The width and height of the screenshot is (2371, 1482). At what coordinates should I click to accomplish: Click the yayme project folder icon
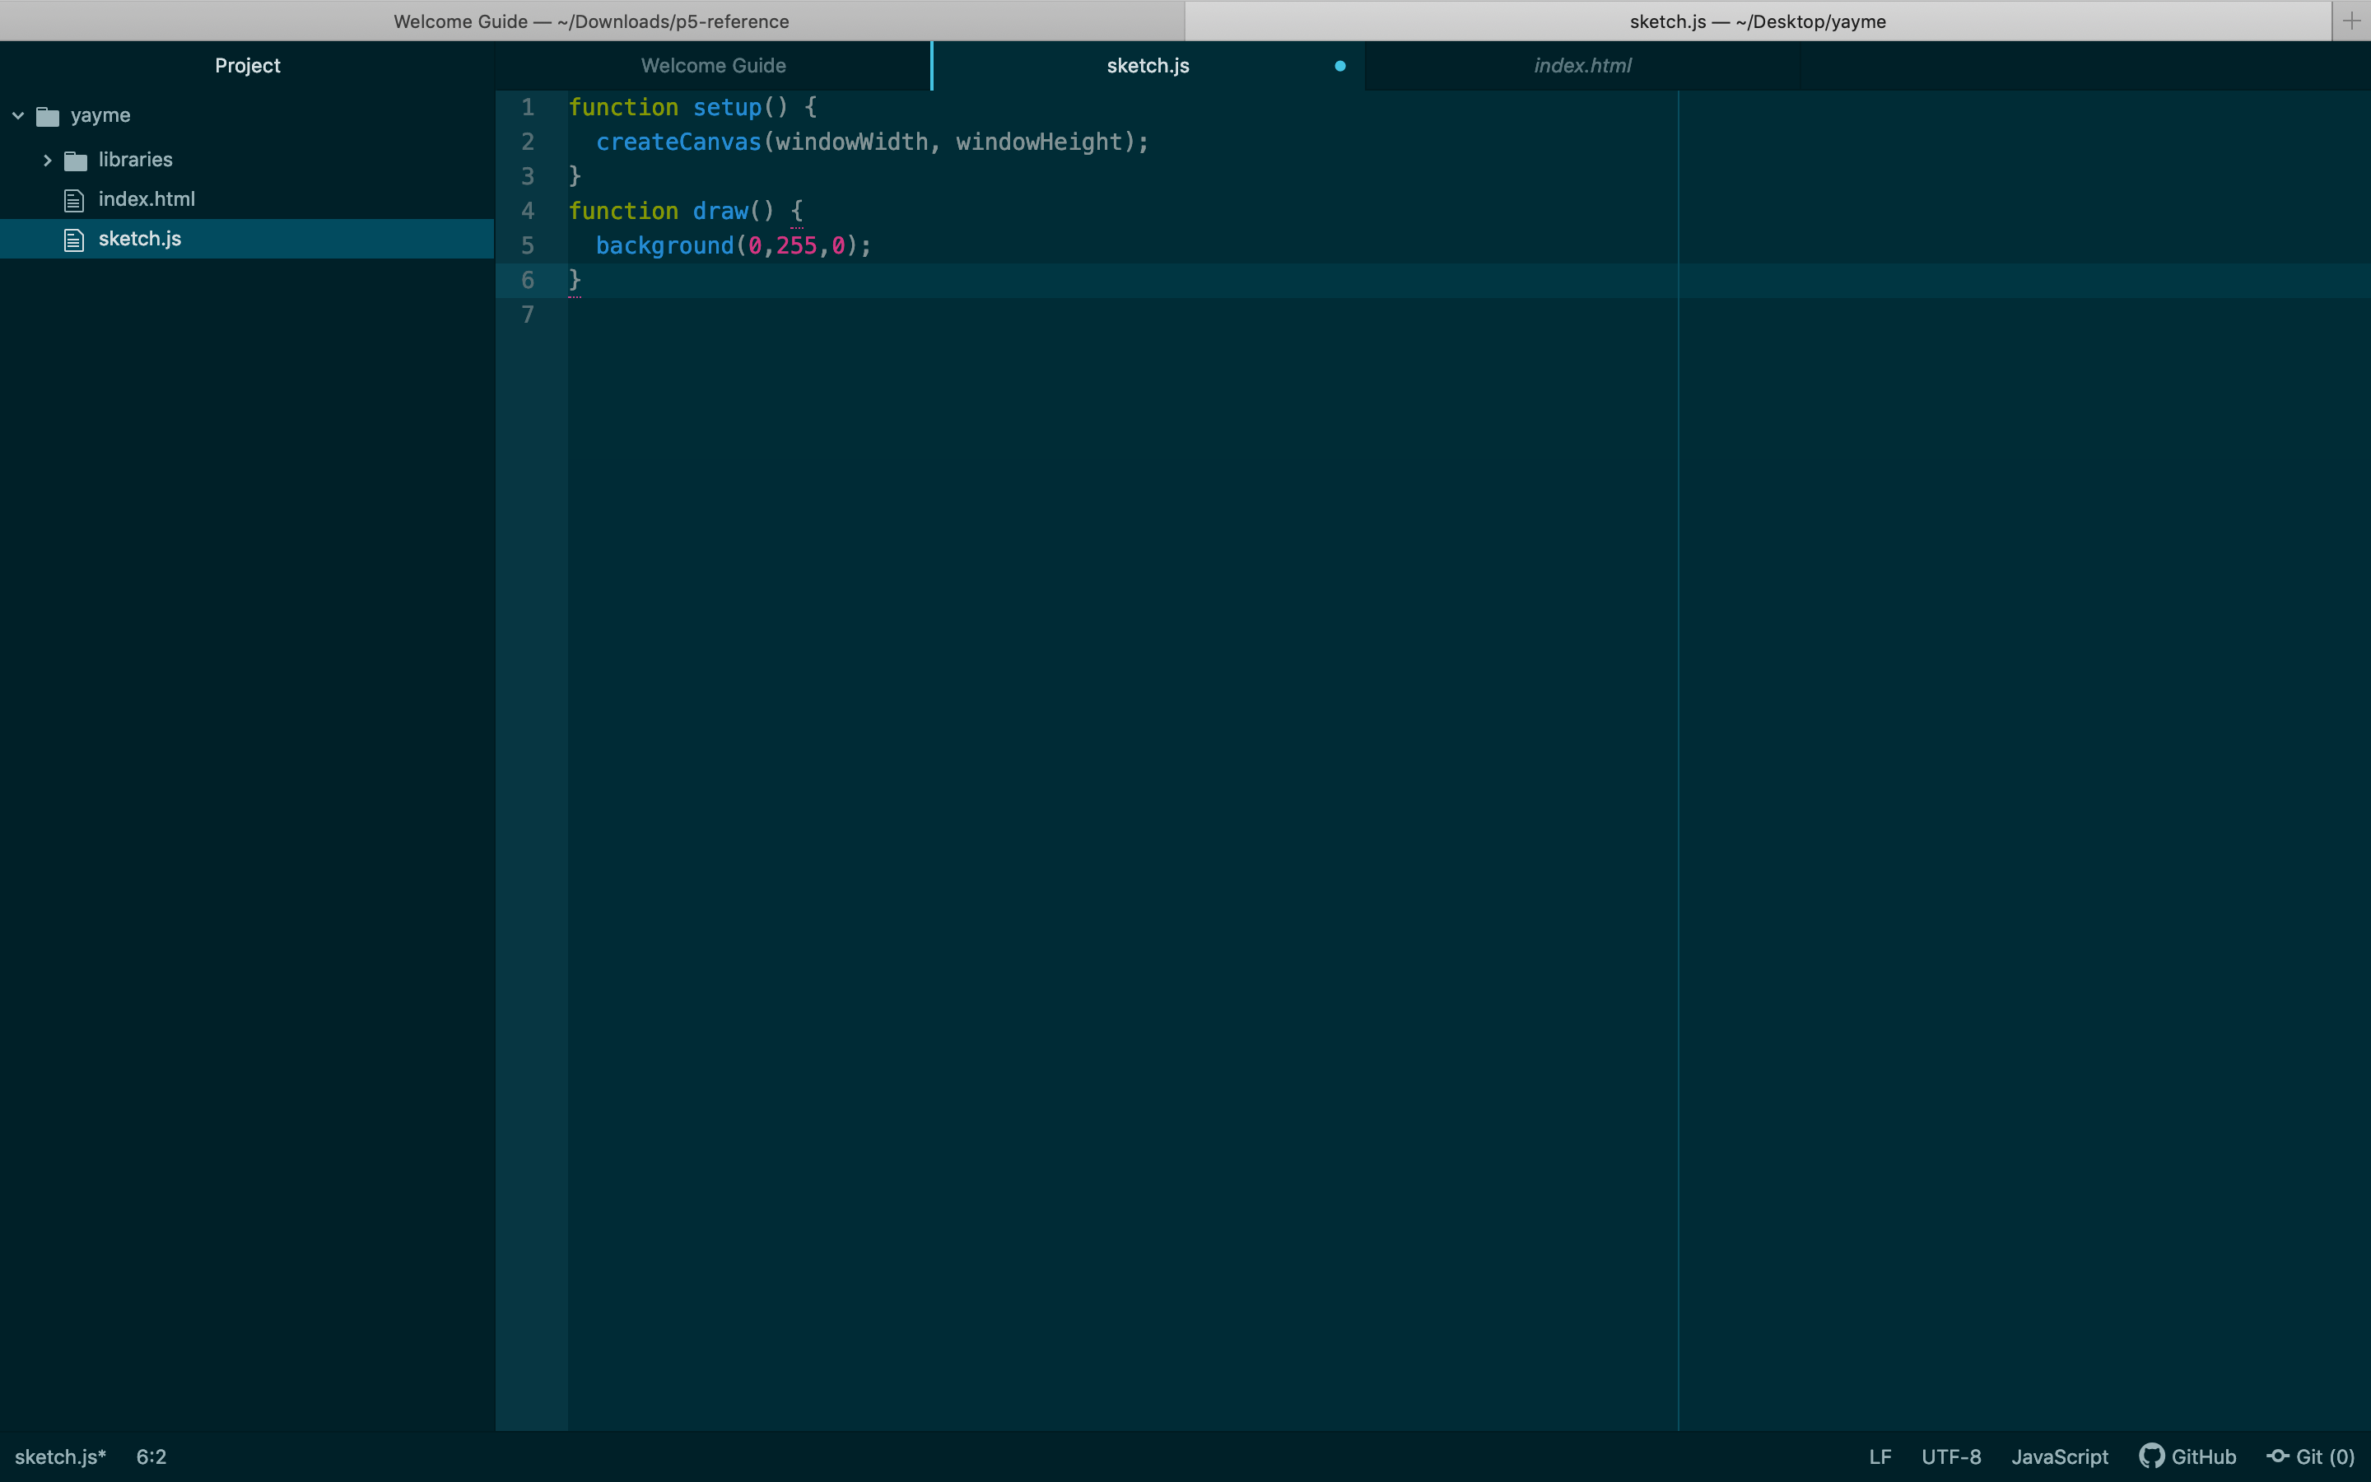pos(48,117)
